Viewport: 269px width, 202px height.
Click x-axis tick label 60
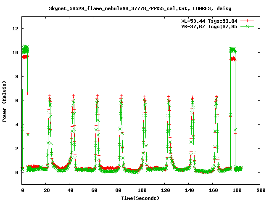click(94, 190)
